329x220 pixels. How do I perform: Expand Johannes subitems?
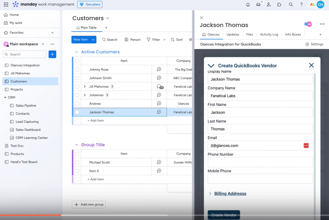click(x=85, y=95)
